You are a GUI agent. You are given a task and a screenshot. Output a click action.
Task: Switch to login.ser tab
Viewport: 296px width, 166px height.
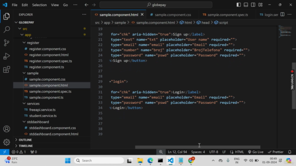point(269,15)
